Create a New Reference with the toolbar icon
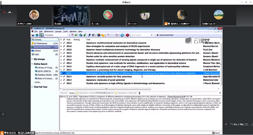 [76, 35]
